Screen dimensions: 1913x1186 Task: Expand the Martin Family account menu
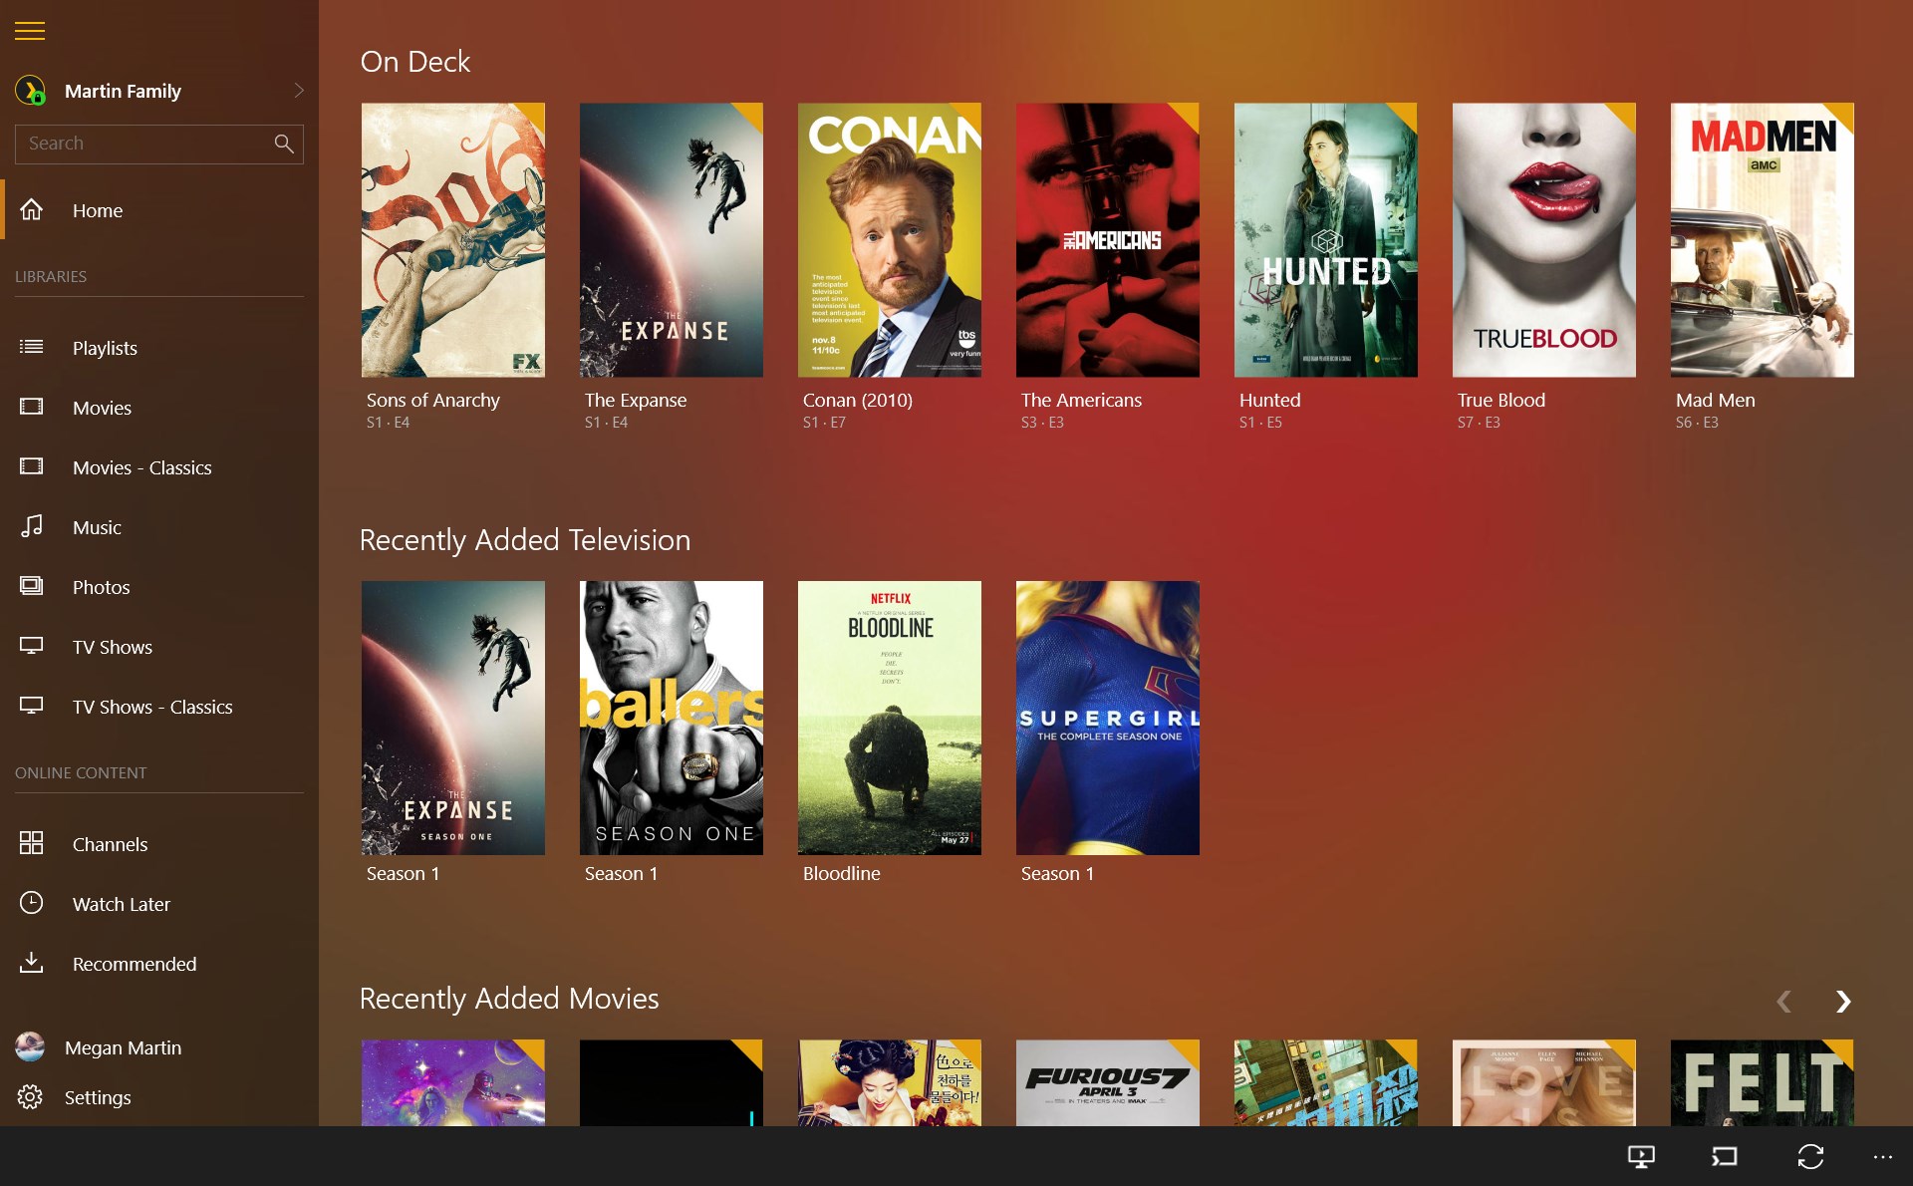[x=297, y=90]
